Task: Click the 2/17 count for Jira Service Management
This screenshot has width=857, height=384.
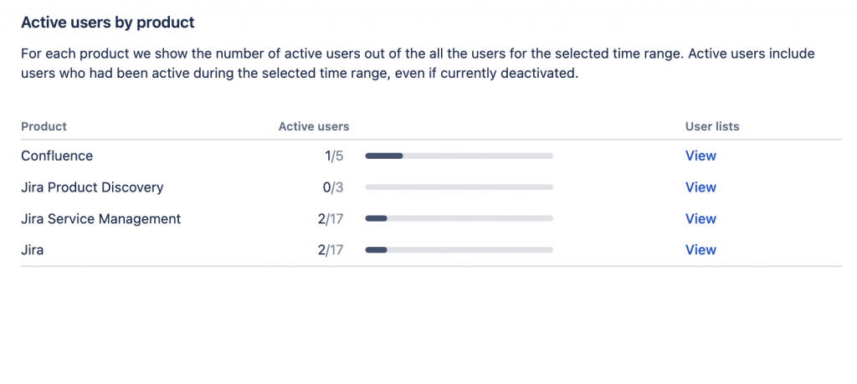Action: [330, 219]
